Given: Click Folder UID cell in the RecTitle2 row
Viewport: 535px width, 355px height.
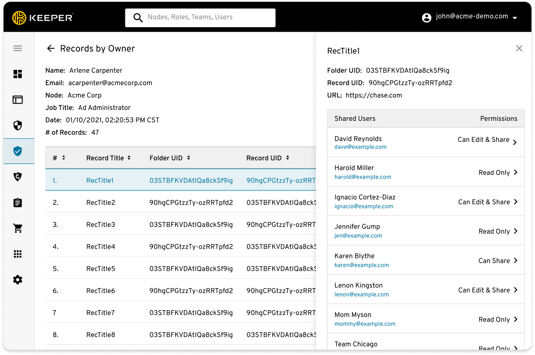Looking at the screenshot, I should (x=191, y=203).
